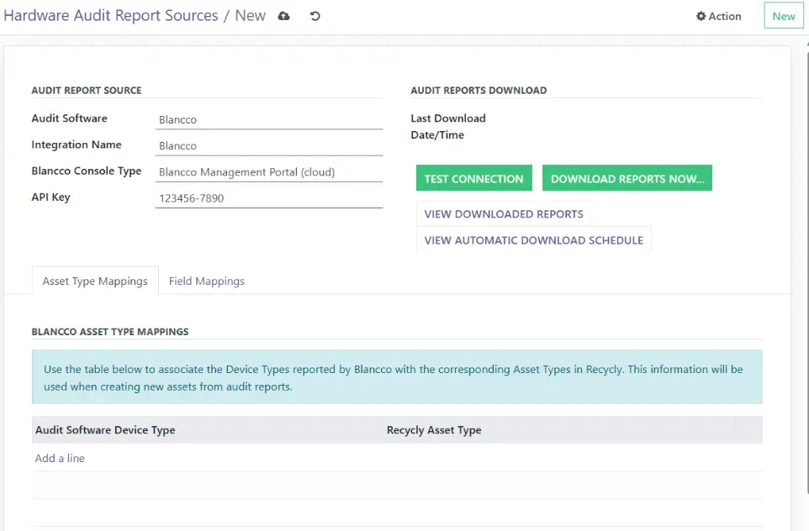
Task: Open View Downloaded Reports
Action: pyautogui.click(x=504, y=214)
